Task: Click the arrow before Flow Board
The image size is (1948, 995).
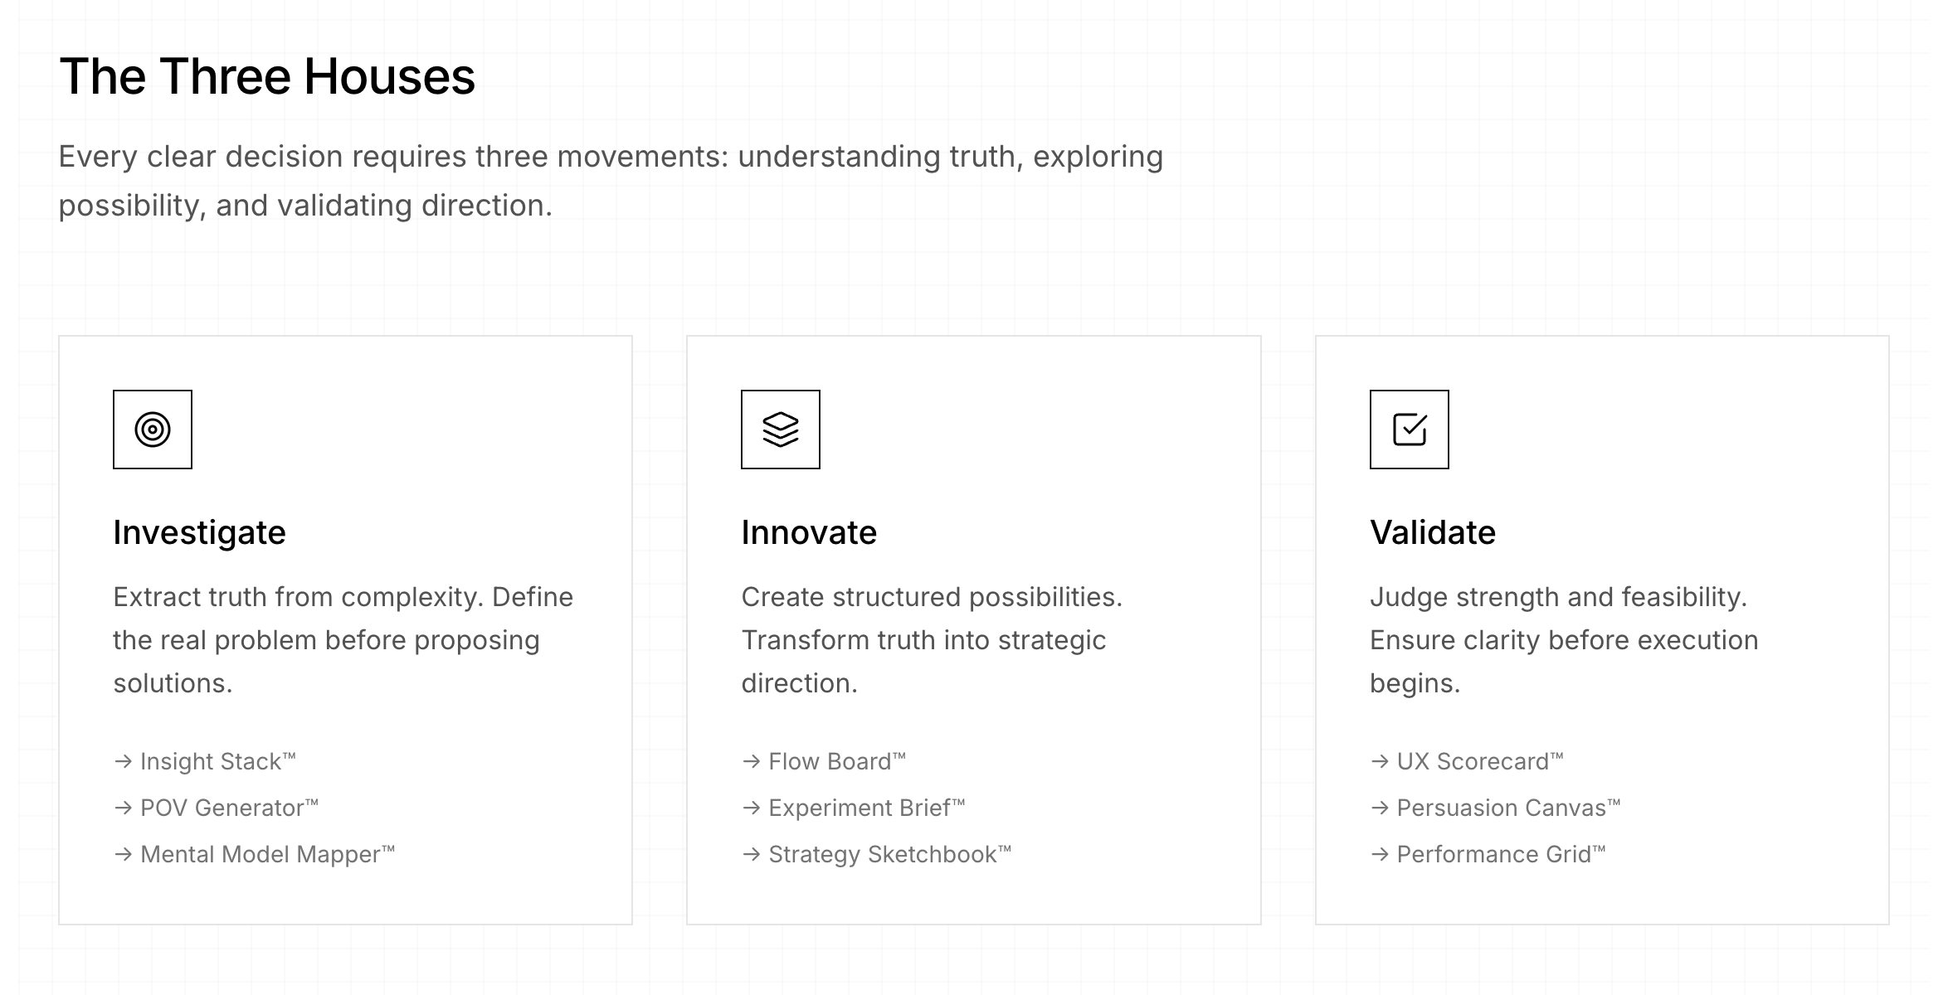Action: tap(752, 761)
